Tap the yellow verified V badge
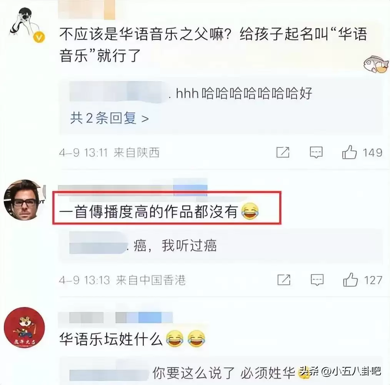This screenshot has height=385, width=390. tap(39, 37)
